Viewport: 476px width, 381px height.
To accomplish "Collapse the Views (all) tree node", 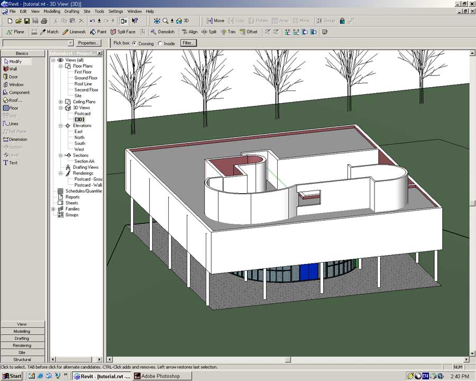I will click(53, 60).
